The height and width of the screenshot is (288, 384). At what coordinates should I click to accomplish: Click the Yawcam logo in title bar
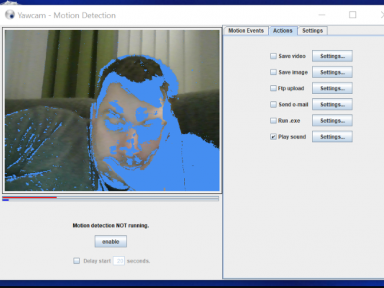[x=9, y=15]
